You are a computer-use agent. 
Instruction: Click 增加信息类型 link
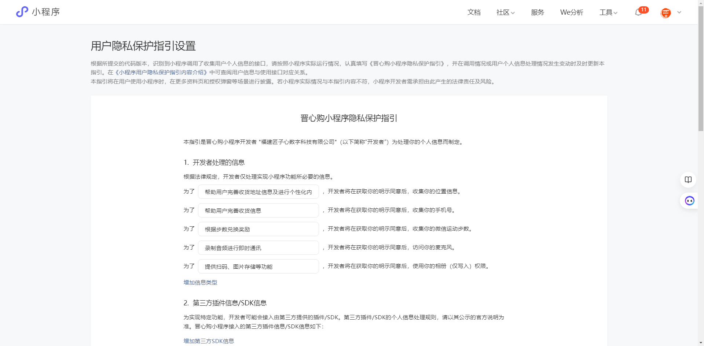(200, 282)
